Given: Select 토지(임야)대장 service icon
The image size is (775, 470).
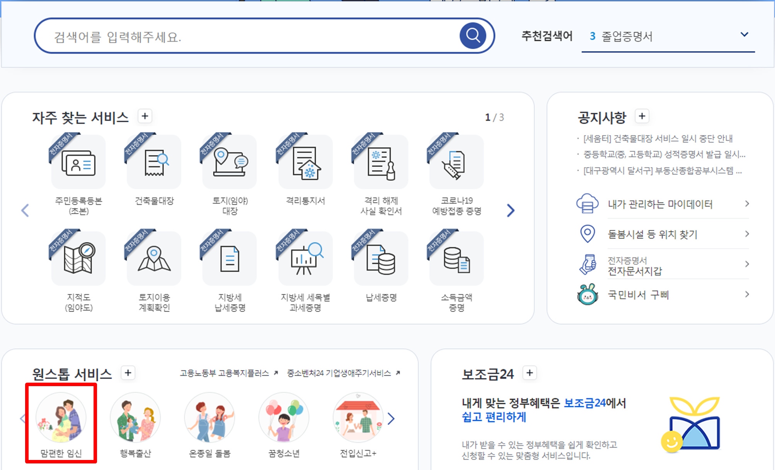Looking at the screenshot, I should click(230, 163).
